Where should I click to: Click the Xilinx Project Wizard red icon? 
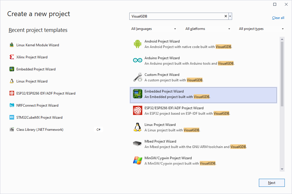click(12, 57)
